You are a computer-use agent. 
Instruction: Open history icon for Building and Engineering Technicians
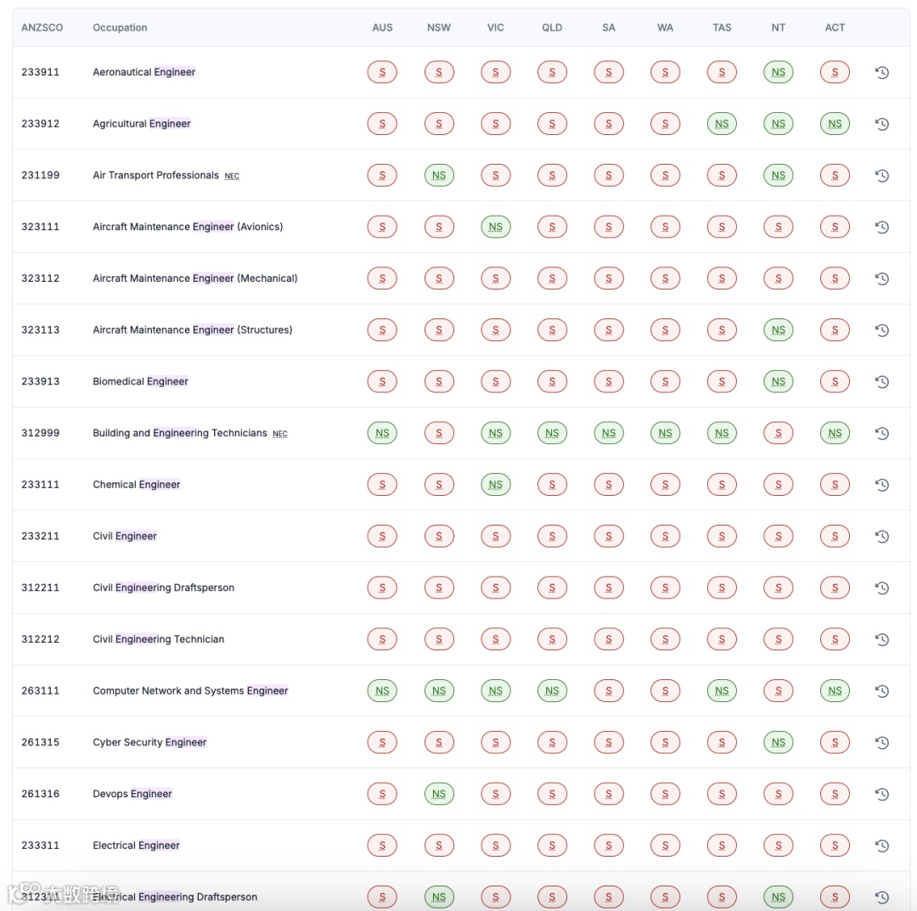882,433
